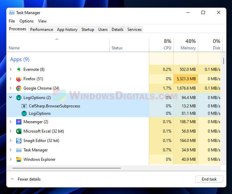
Task: Select the Messenger (2) row name
Action: coord(36,122)
